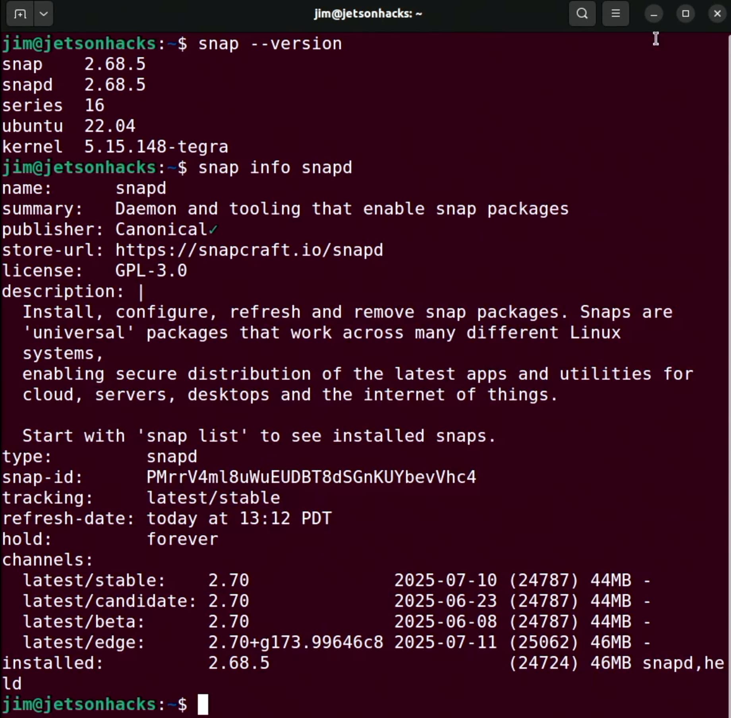Click the window title jim@jetsonhacks: ~
This screenshot has height=718, width=731.
(x=368, y=14)
